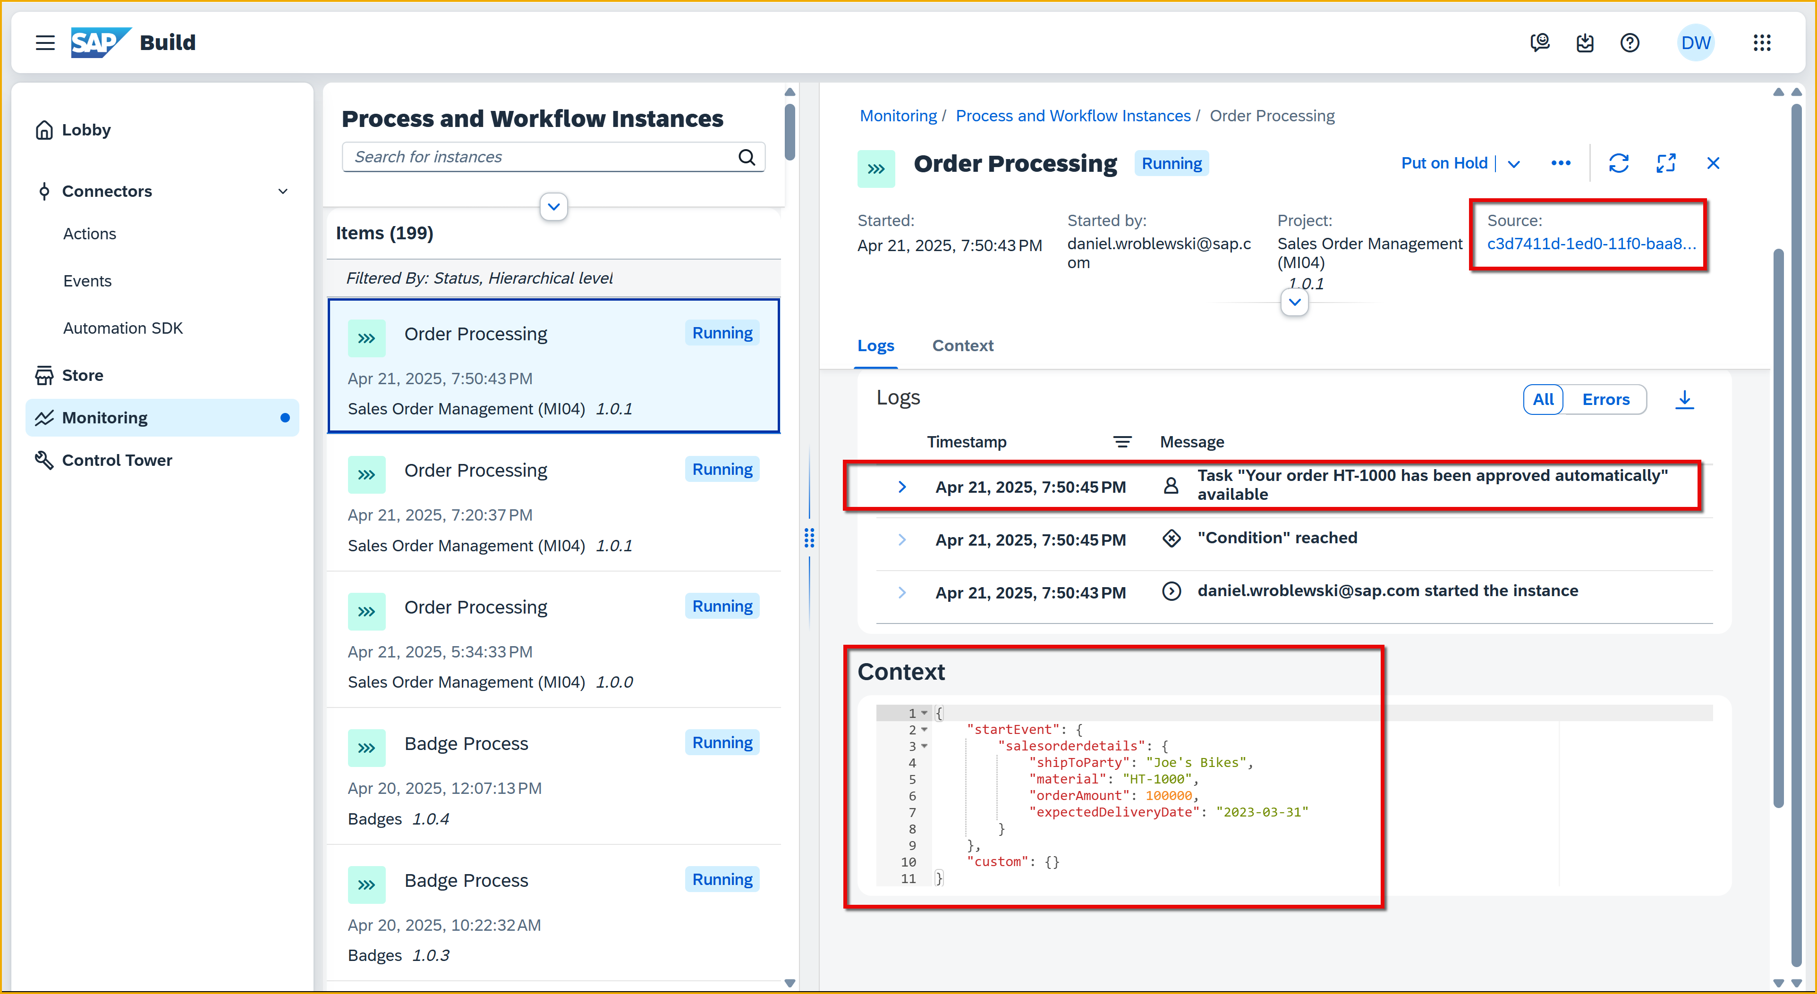Click the instances list vertical scrollbar
The height and width of the screenshot is (994, 1817).
(x=790, y=133)
